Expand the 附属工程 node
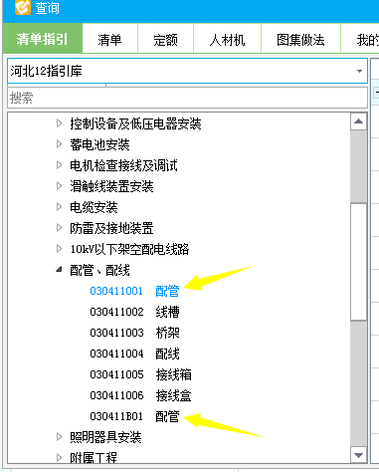This screenshot has width=379, height=472. (x=59, y=458)
